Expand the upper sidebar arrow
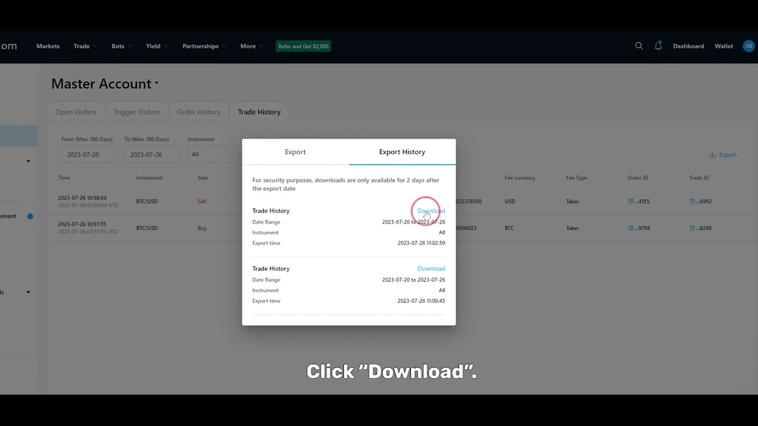This screenshot has width=758, height=426. tap(28, 161)
